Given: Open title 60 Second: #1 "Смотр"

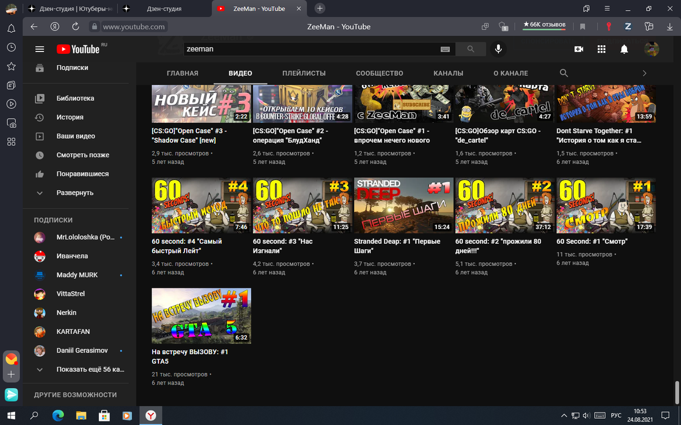Looking at the screenshot, I should click(592, 241).
